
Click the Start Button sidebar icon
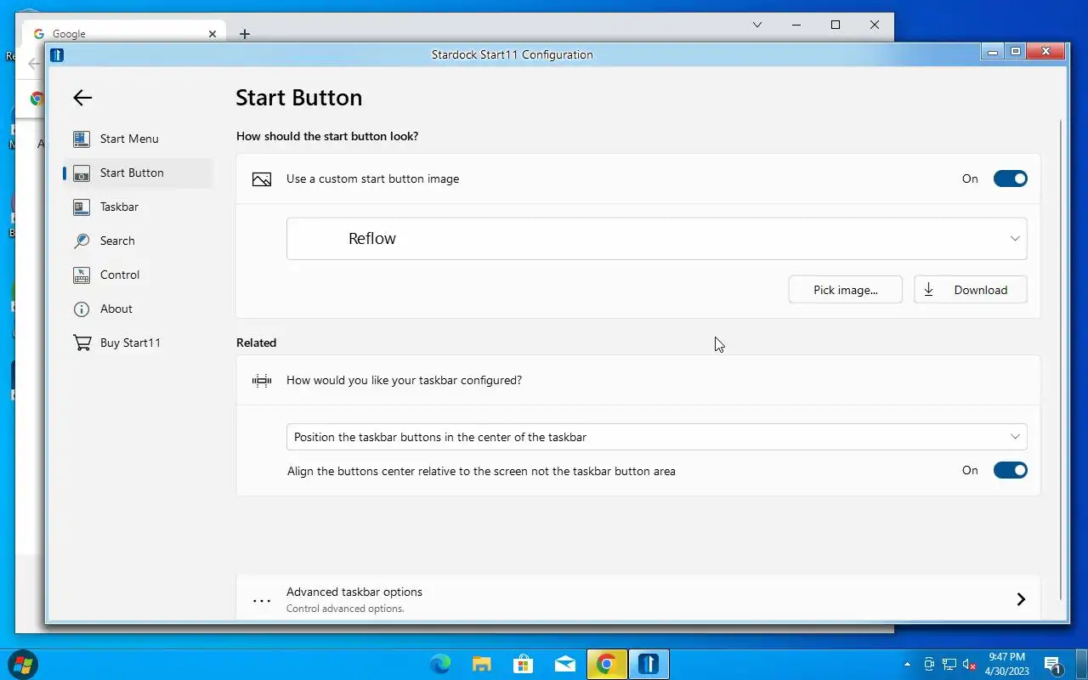[82, 173]
